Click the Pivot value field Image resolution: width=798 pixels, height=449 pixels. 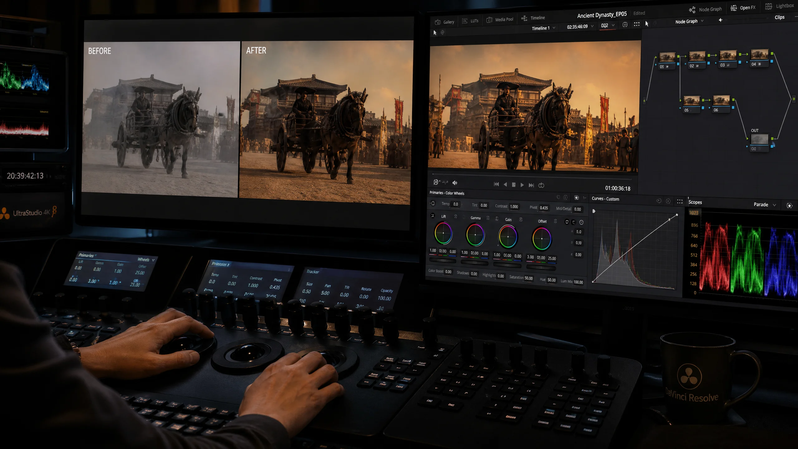(x=544, y=208)
